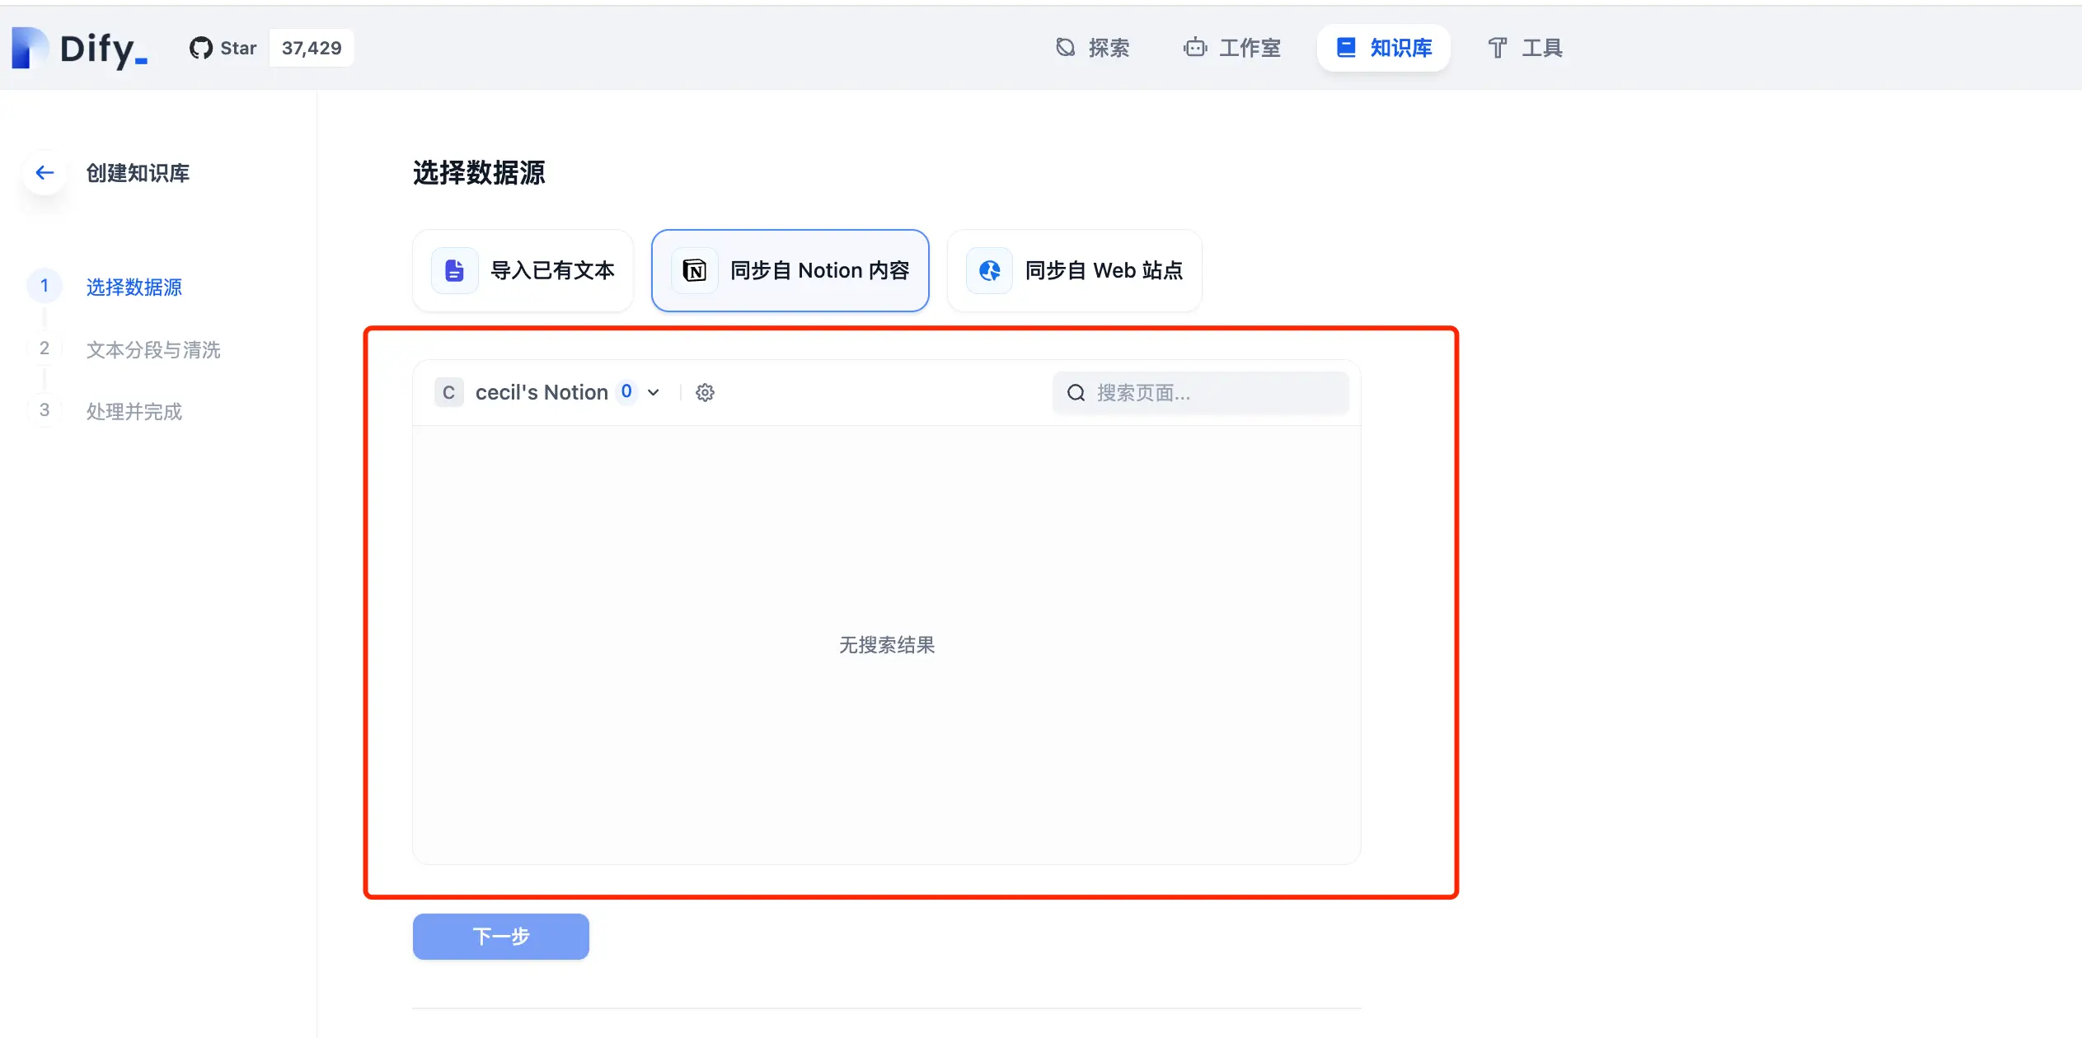The image size is (2082, 1038).
Task: Select the 同步自 Notion 内容 data source
Action: [790, 270]
